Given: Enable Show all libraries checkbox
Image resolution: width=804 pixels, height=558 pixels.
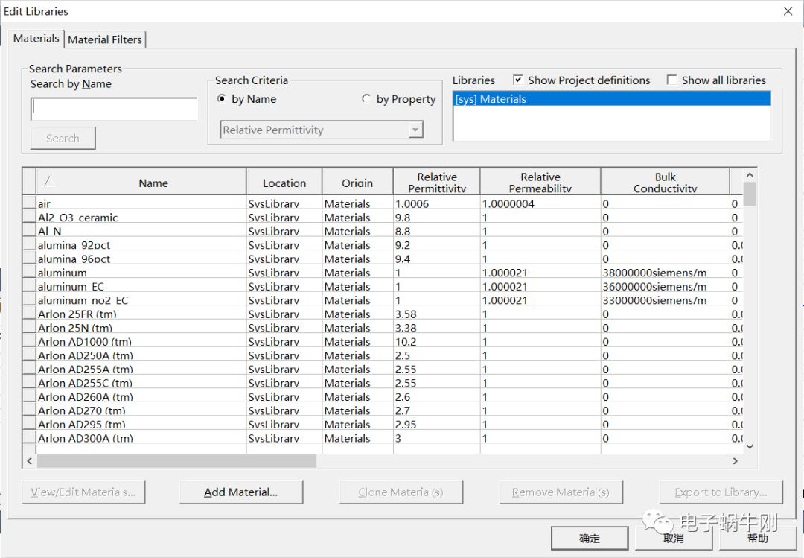Looking at the screenshot, I should pyautogui.click(x=672, y=80).
